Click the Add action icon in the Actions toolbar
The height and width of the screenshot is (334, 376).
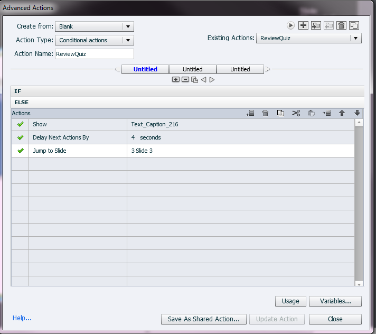point(250,113)
